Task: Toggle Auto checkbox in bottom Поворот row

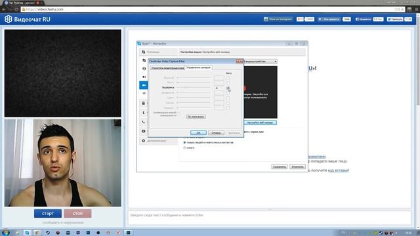Action: pyautogui.click(x=228, y=108)
